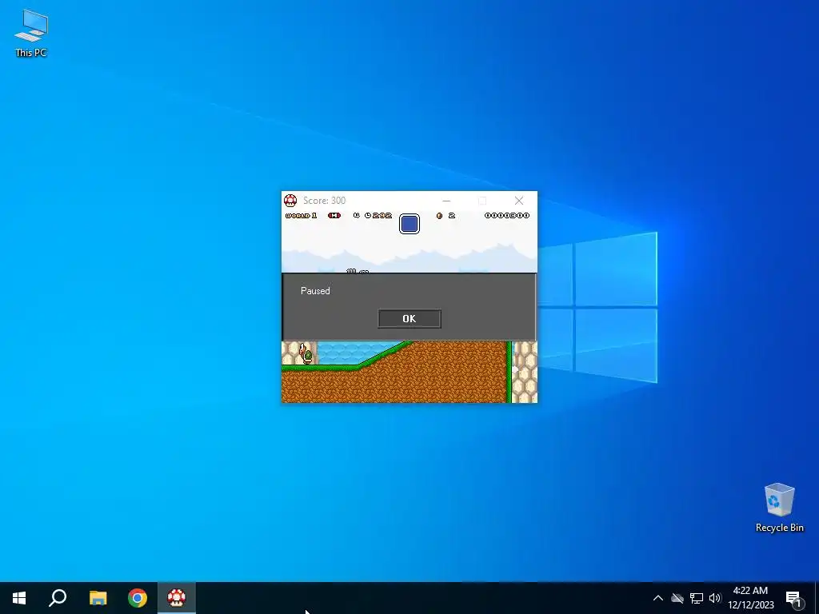Viewport: 819px width, 614px height.
Task: Close the Score: 300 game window
Action: pos(518,201)
